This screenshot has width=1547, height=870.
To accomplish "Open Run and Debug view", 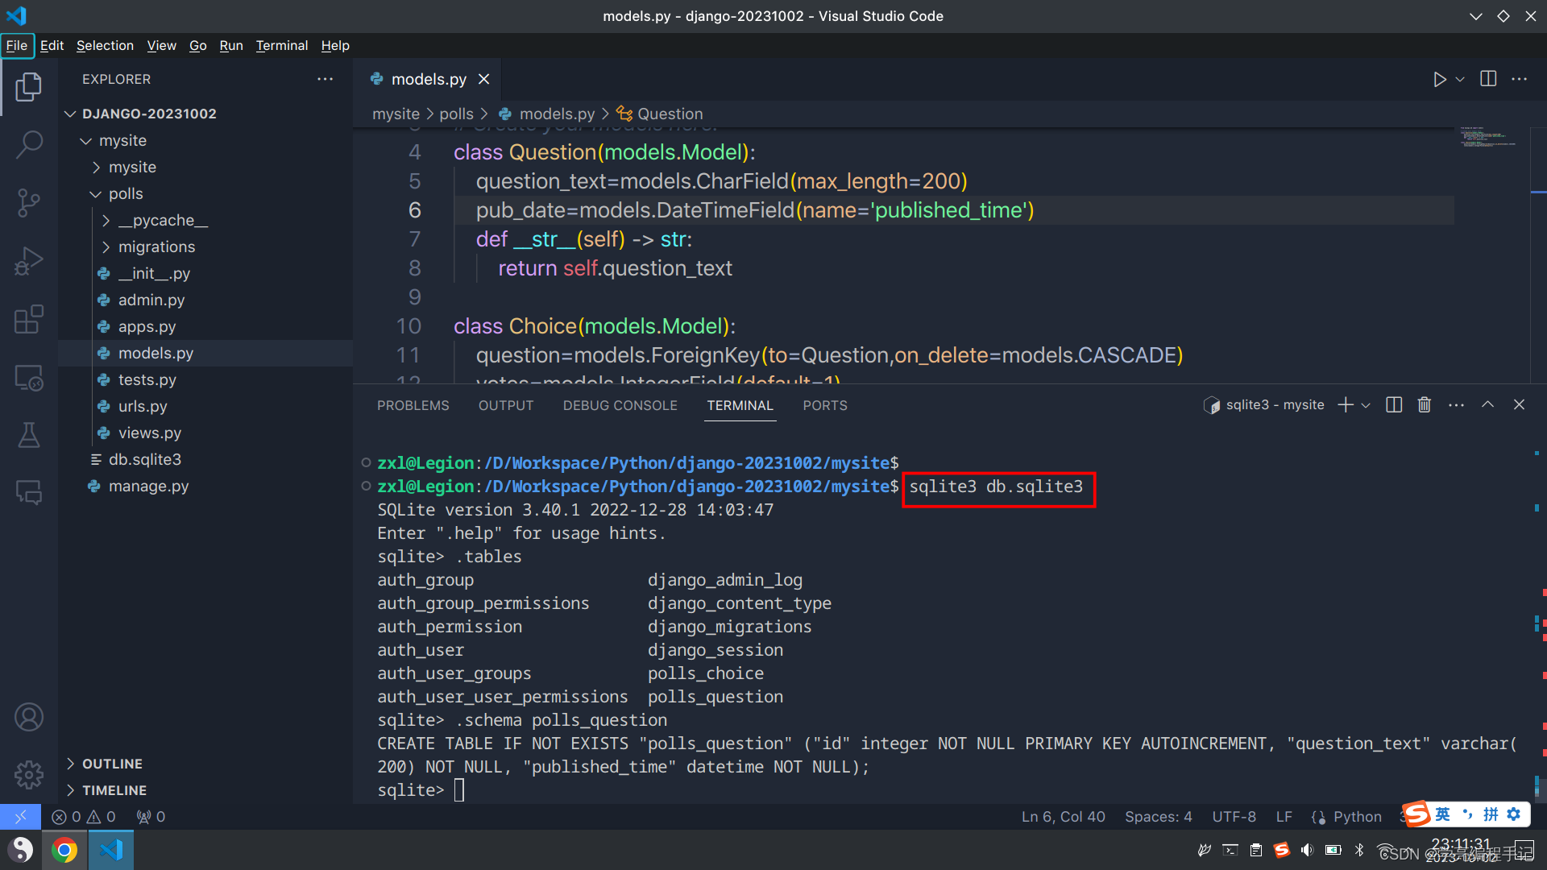I will click(29, 261).
